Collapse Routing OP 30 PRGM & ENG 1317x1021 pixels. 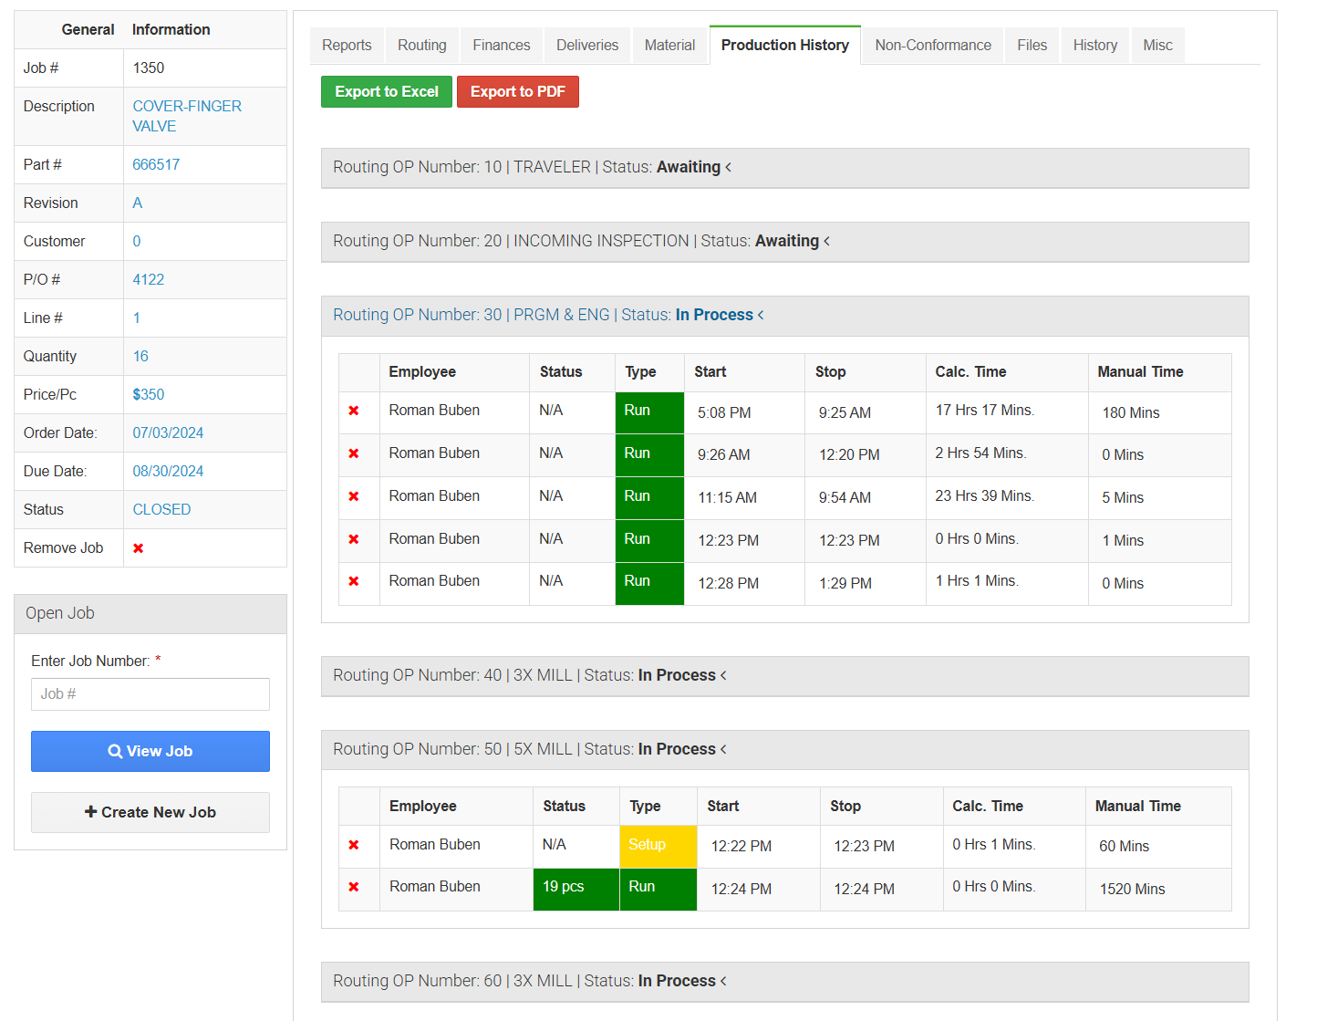[x=548, y=315]
